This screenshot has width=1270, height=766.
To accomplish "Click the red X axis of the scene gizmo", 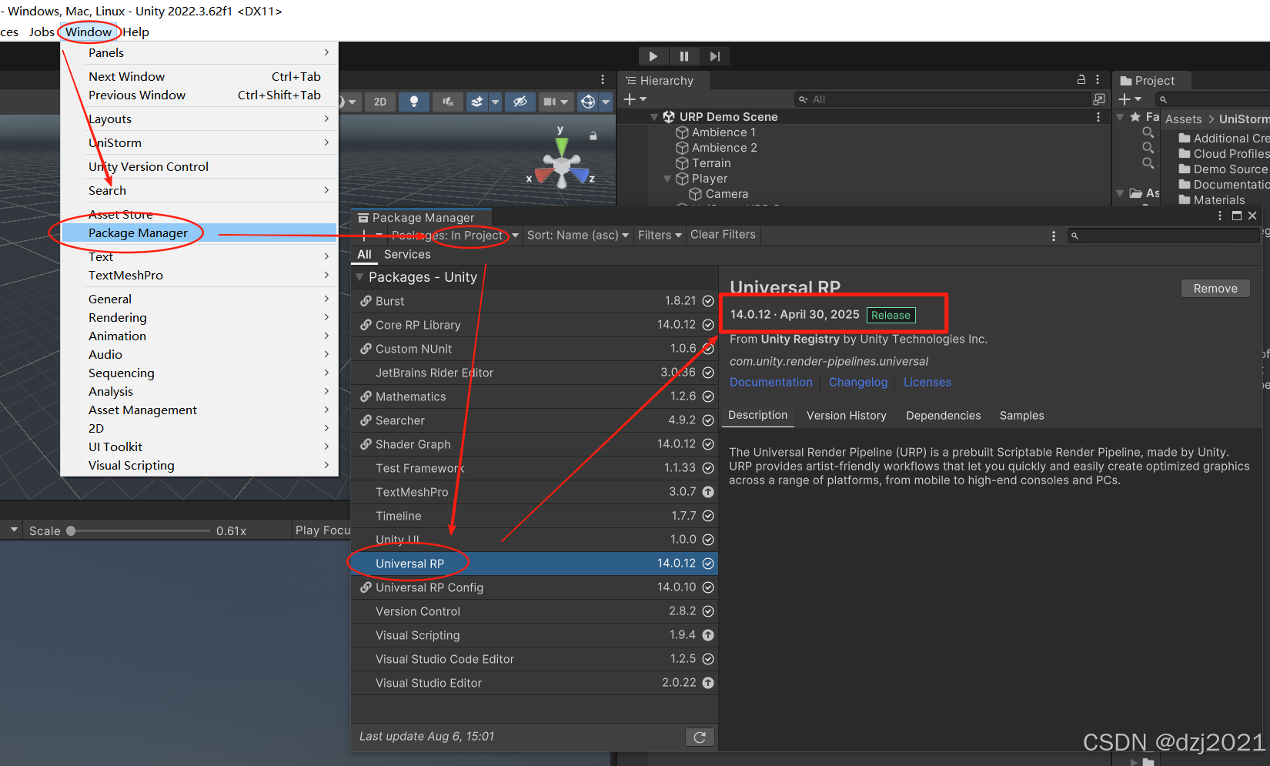I will (x=543, y=176).
